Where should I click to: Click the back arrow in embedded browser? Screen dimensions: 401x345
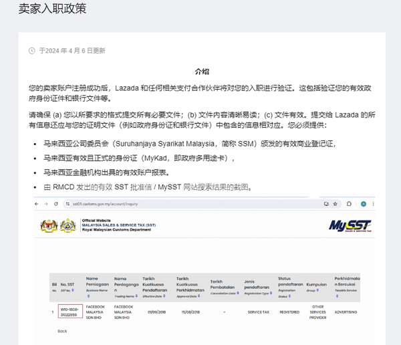pyautogui.click(x=36, y=204)
